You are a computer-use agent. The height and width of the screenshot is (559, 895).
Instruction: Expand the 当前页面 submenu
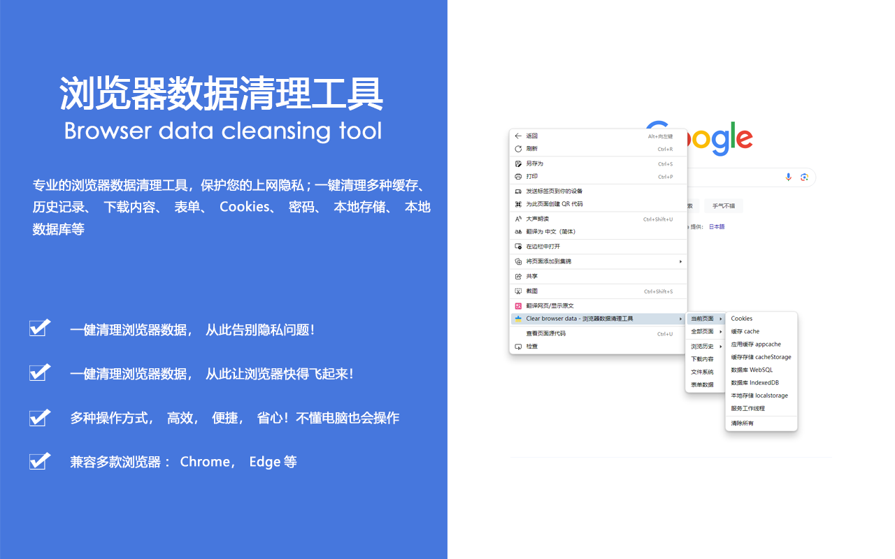point(704,318)
